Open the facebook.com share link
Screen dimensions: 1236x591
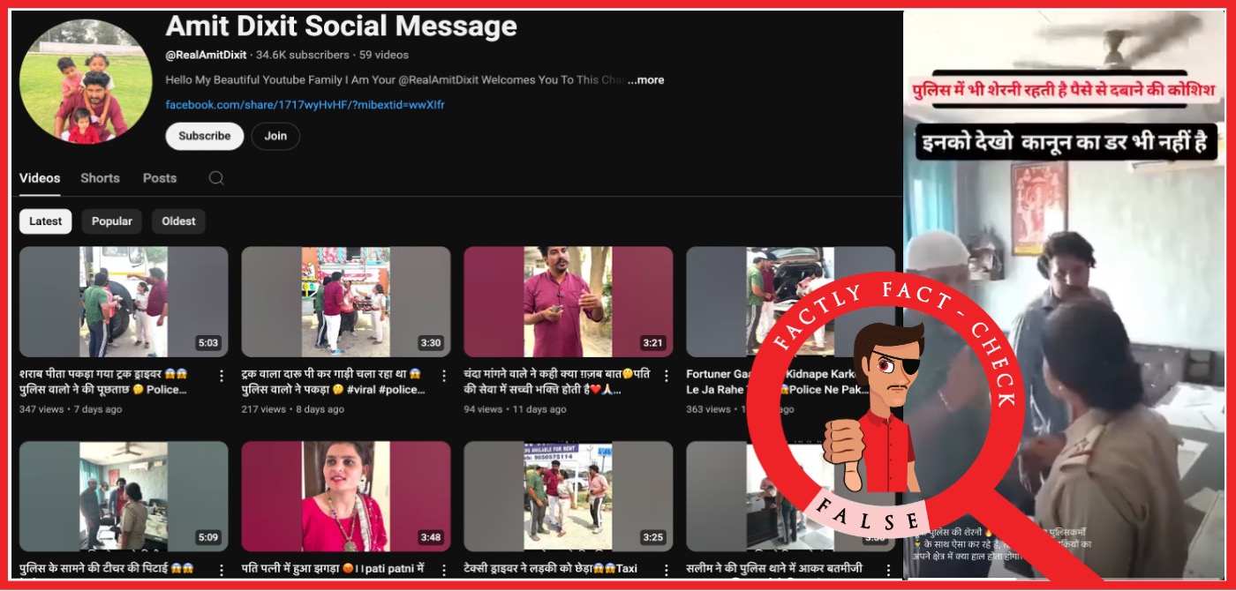point(305,105)
